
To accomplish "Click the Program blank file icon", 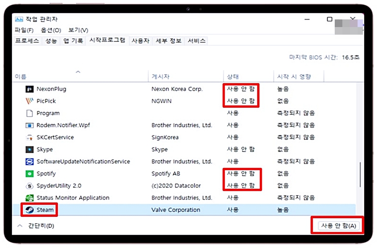I will pos(29,113).
